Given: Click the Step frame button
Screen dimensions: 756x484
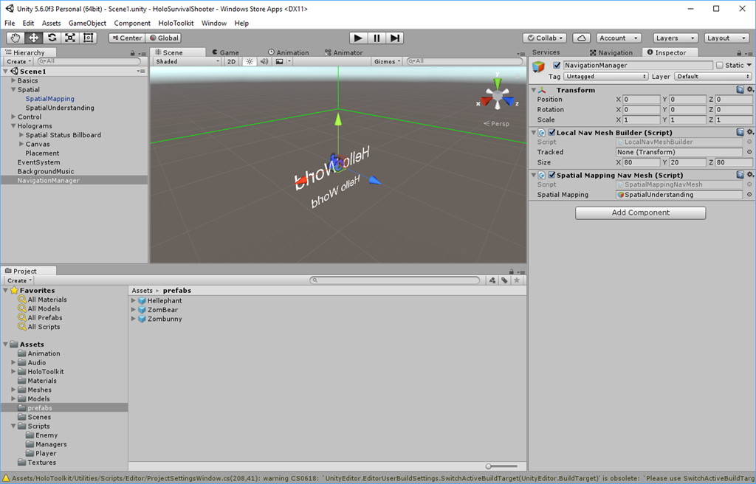Looking at the screenshot, I should click(394, 38).
